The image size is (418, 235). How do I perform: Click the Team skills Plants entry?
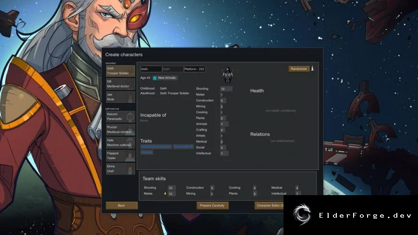(243, 194)
